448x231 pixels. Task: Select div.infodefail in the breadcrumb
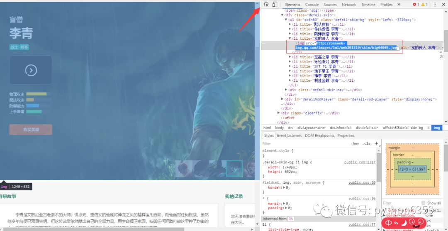click(341, 128)
